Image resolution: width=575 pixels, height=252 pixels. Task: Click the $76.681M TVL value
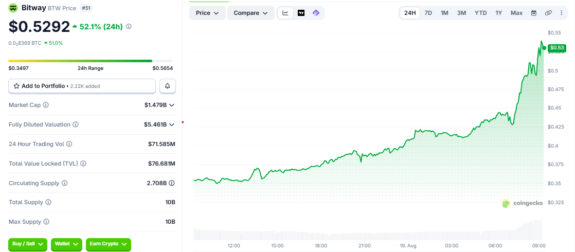161,164
